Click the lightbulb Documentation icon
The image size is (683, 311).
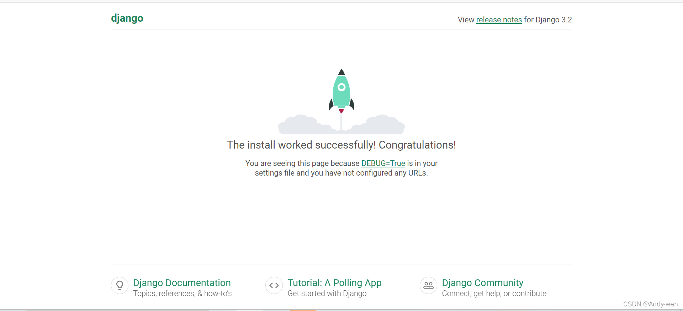[120, 285]
